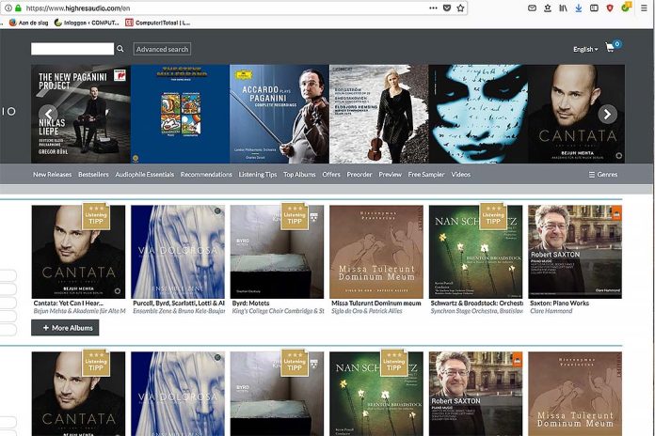Click the 'Cantata: Yet Can I Hear...' title
655x436 pixels.
pos(68,304)
